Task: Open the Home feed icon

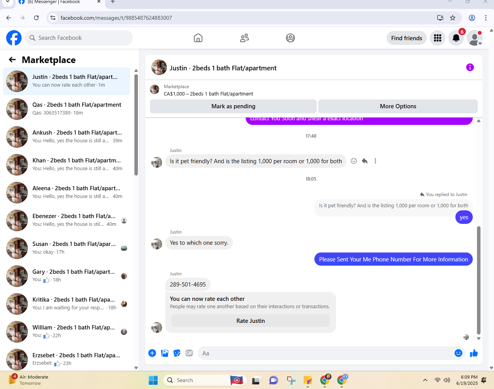Action: 198,38
